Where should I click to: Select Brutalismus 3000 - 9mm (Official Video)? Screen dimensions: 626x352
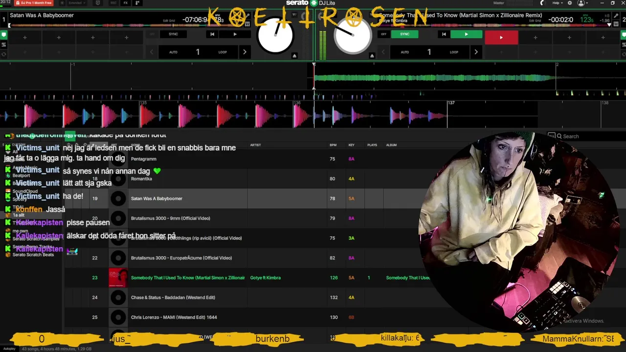tap(170, 218)
